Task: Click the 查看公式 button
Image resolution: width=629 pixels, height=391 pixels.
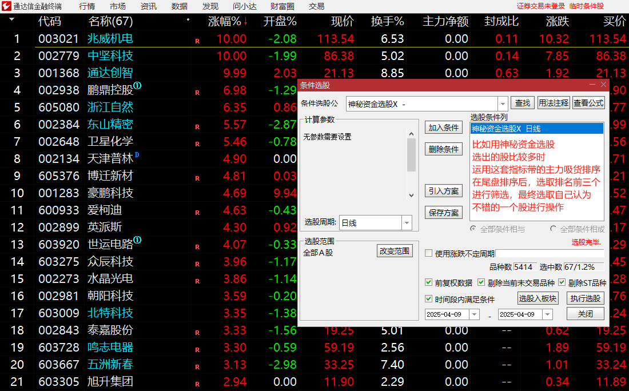Action: [x=588, y=103]
